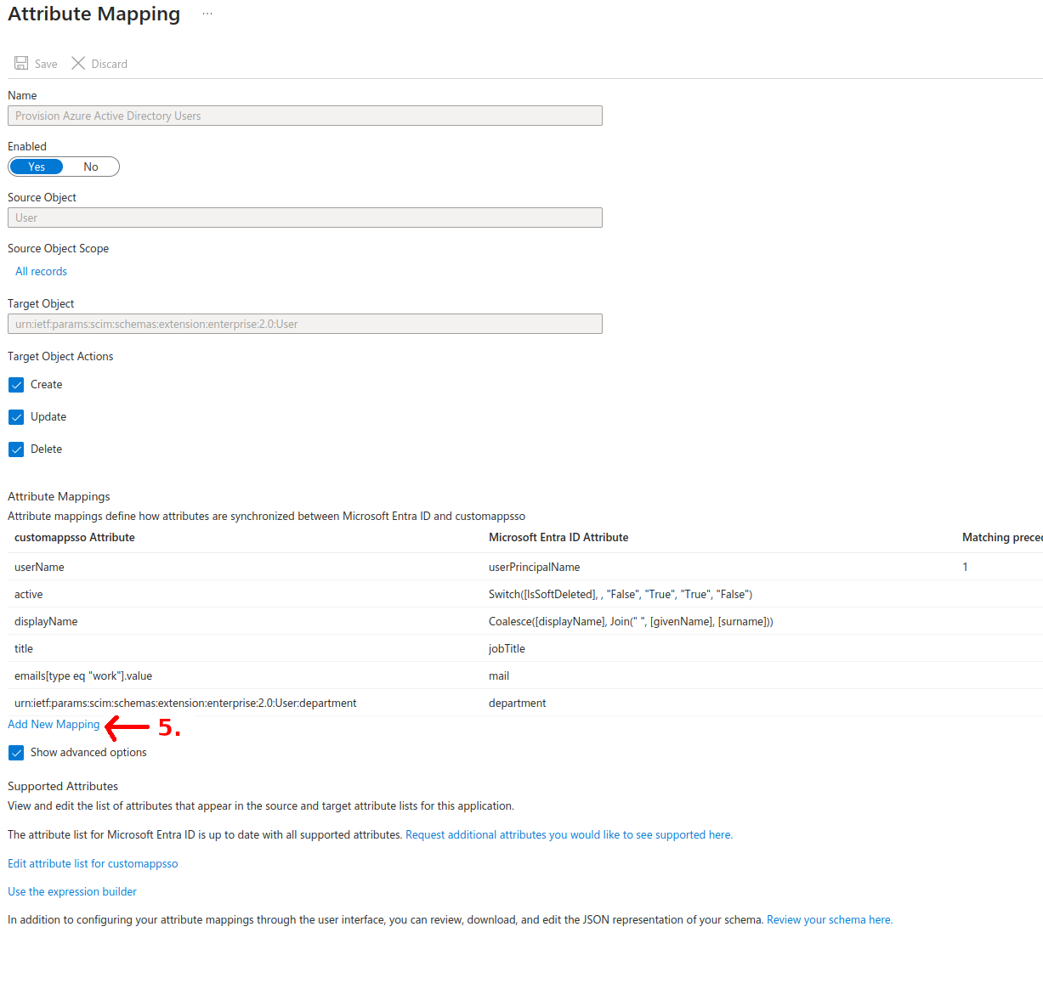Uncheck the Update target action checkbox

[x=16, y=417]
